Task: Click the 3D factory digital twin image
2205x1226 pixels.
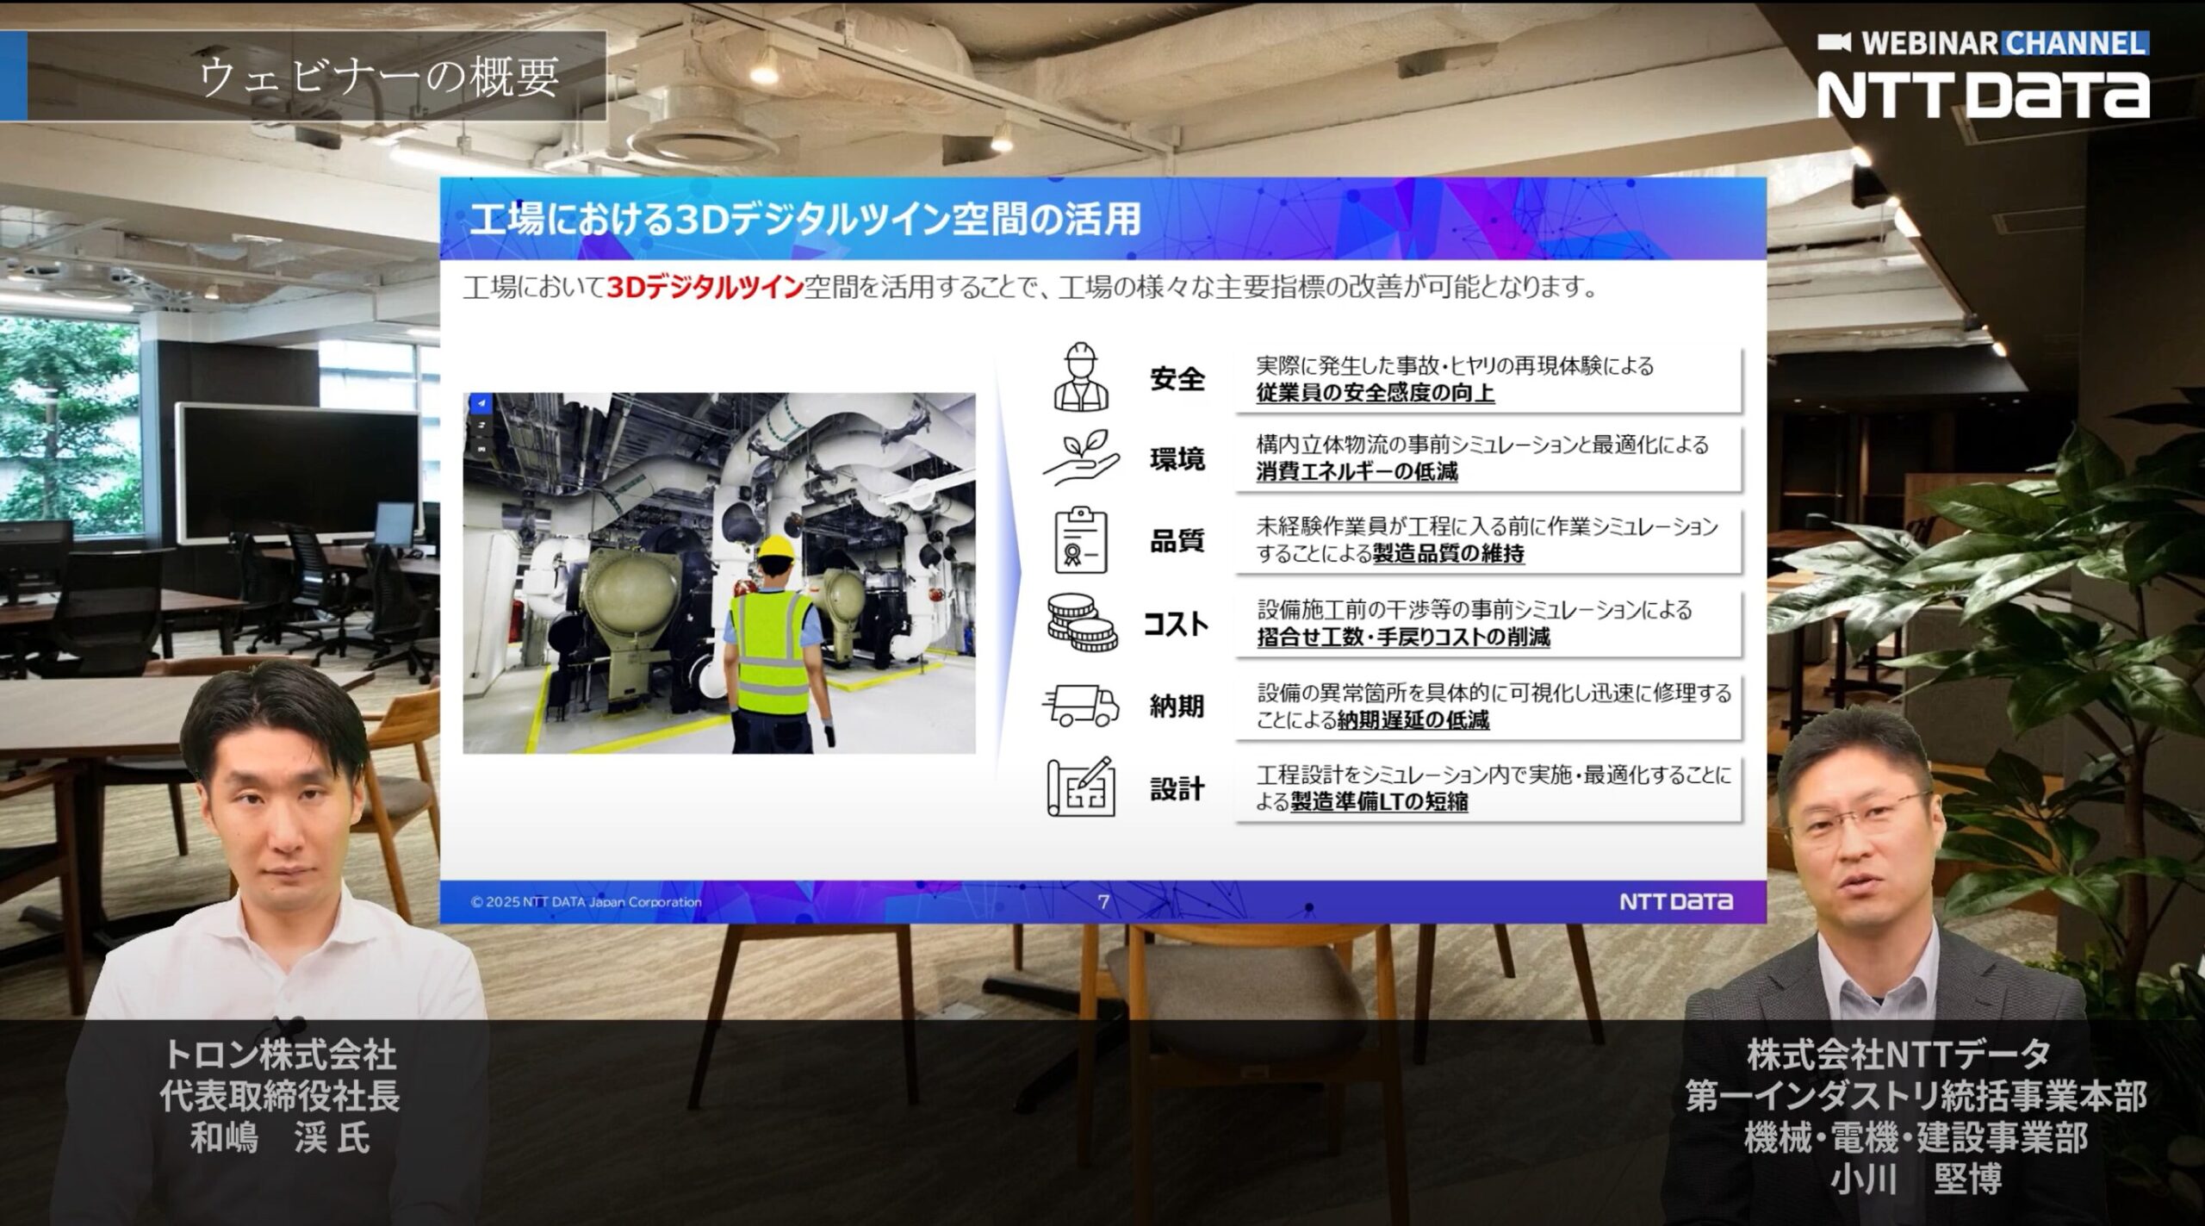Action: pyautogui.click(x=719, y=573)
